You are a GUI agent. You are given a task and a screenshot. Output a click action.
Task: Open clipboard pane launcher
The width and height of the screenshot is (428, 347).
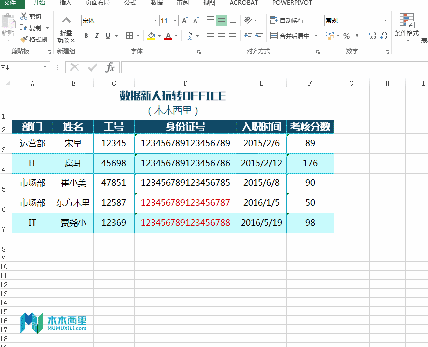click(x=49, y=52)
